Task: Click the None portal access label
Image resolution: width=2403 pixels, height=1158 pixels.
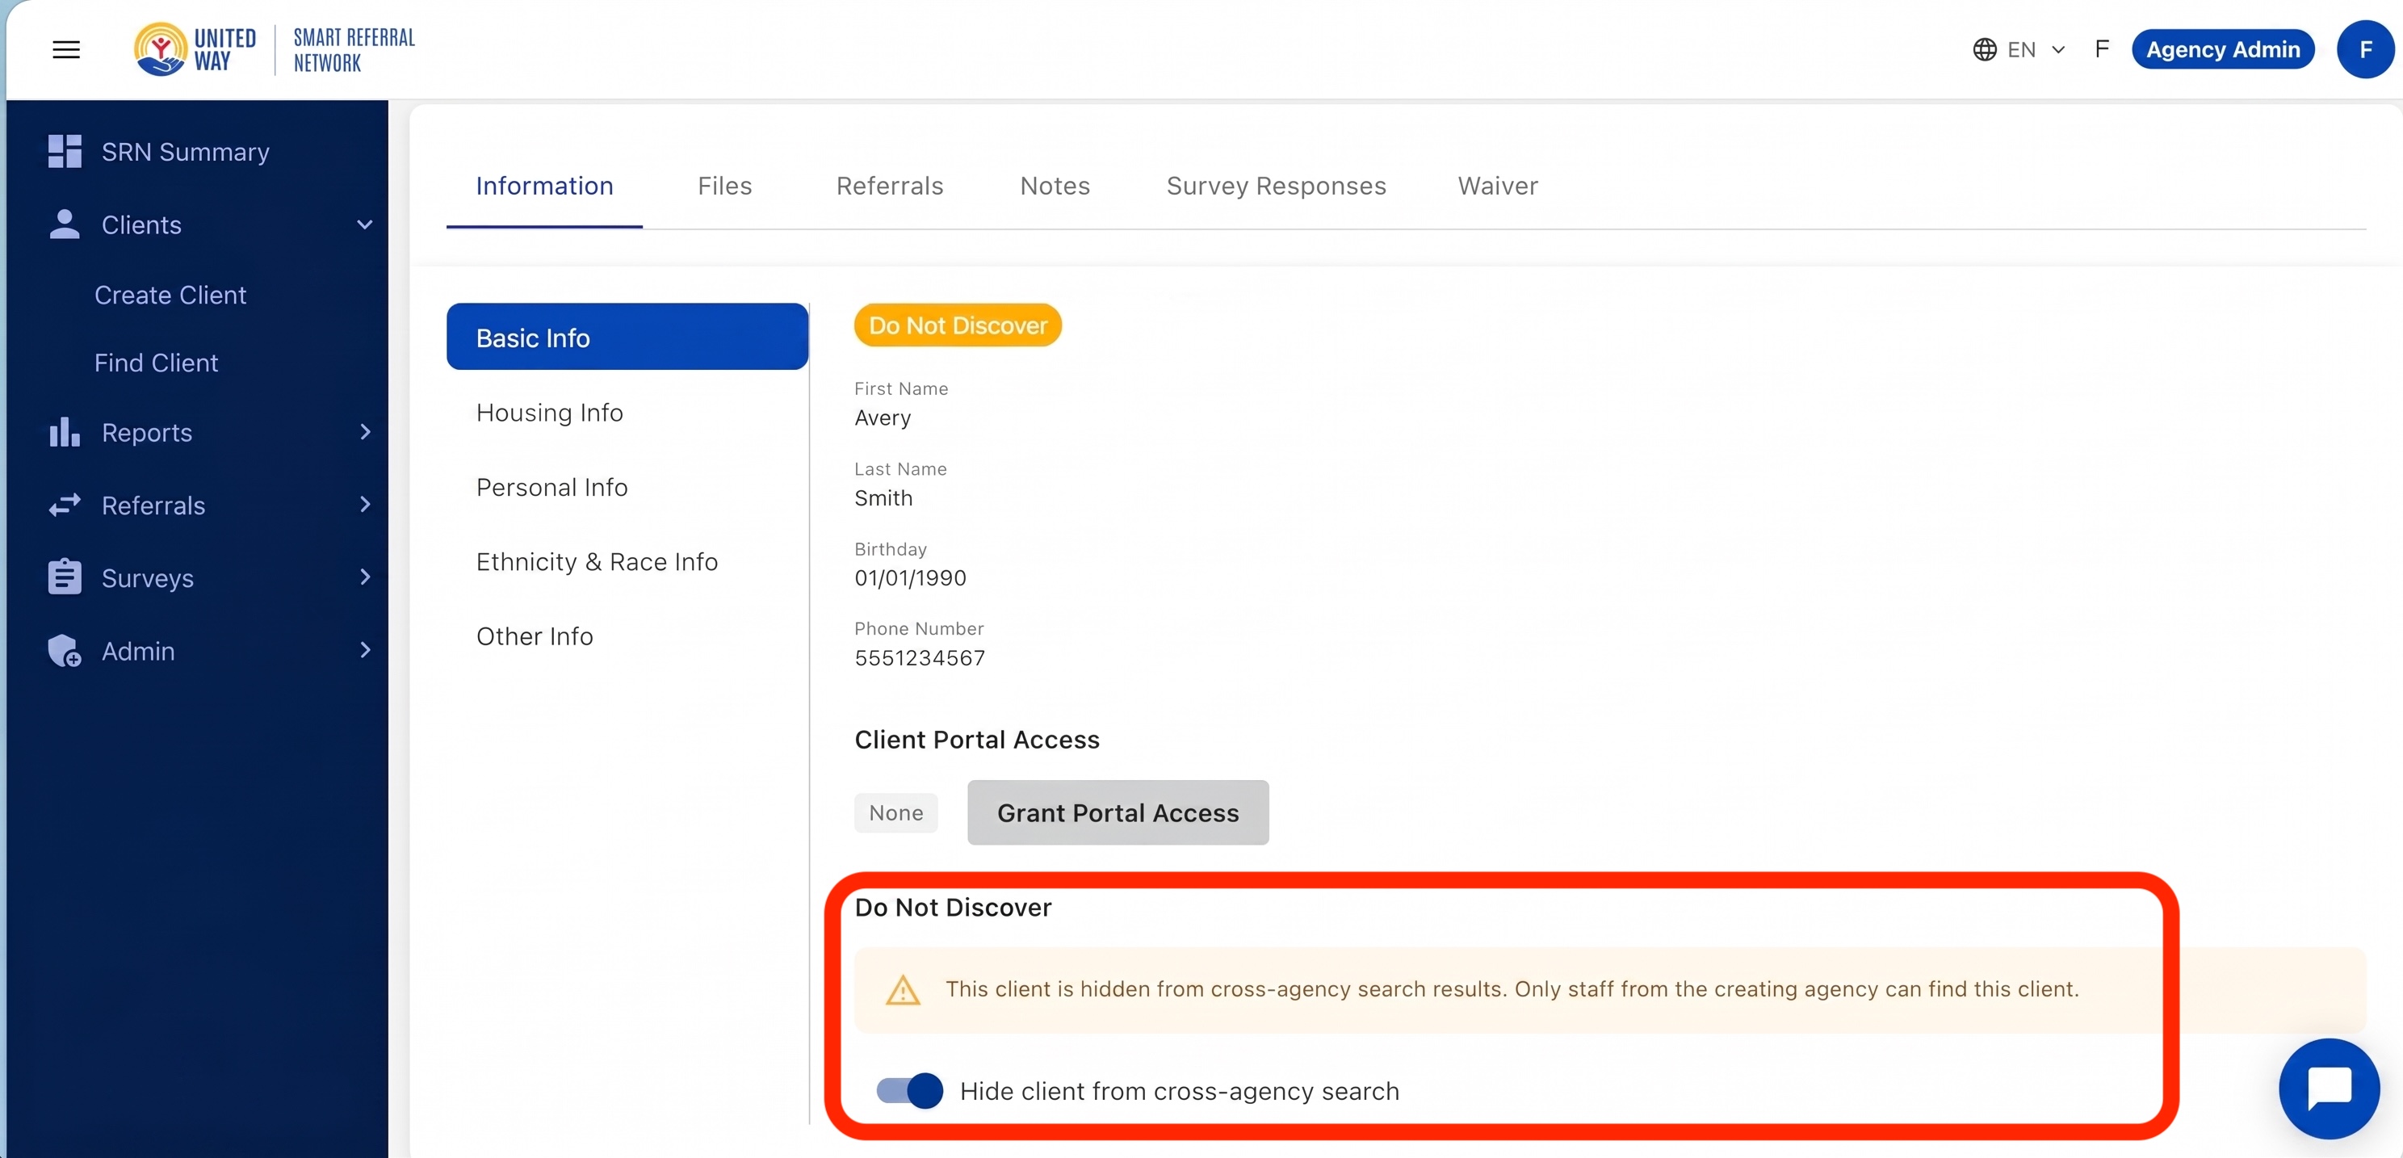Action: [896, 812]
